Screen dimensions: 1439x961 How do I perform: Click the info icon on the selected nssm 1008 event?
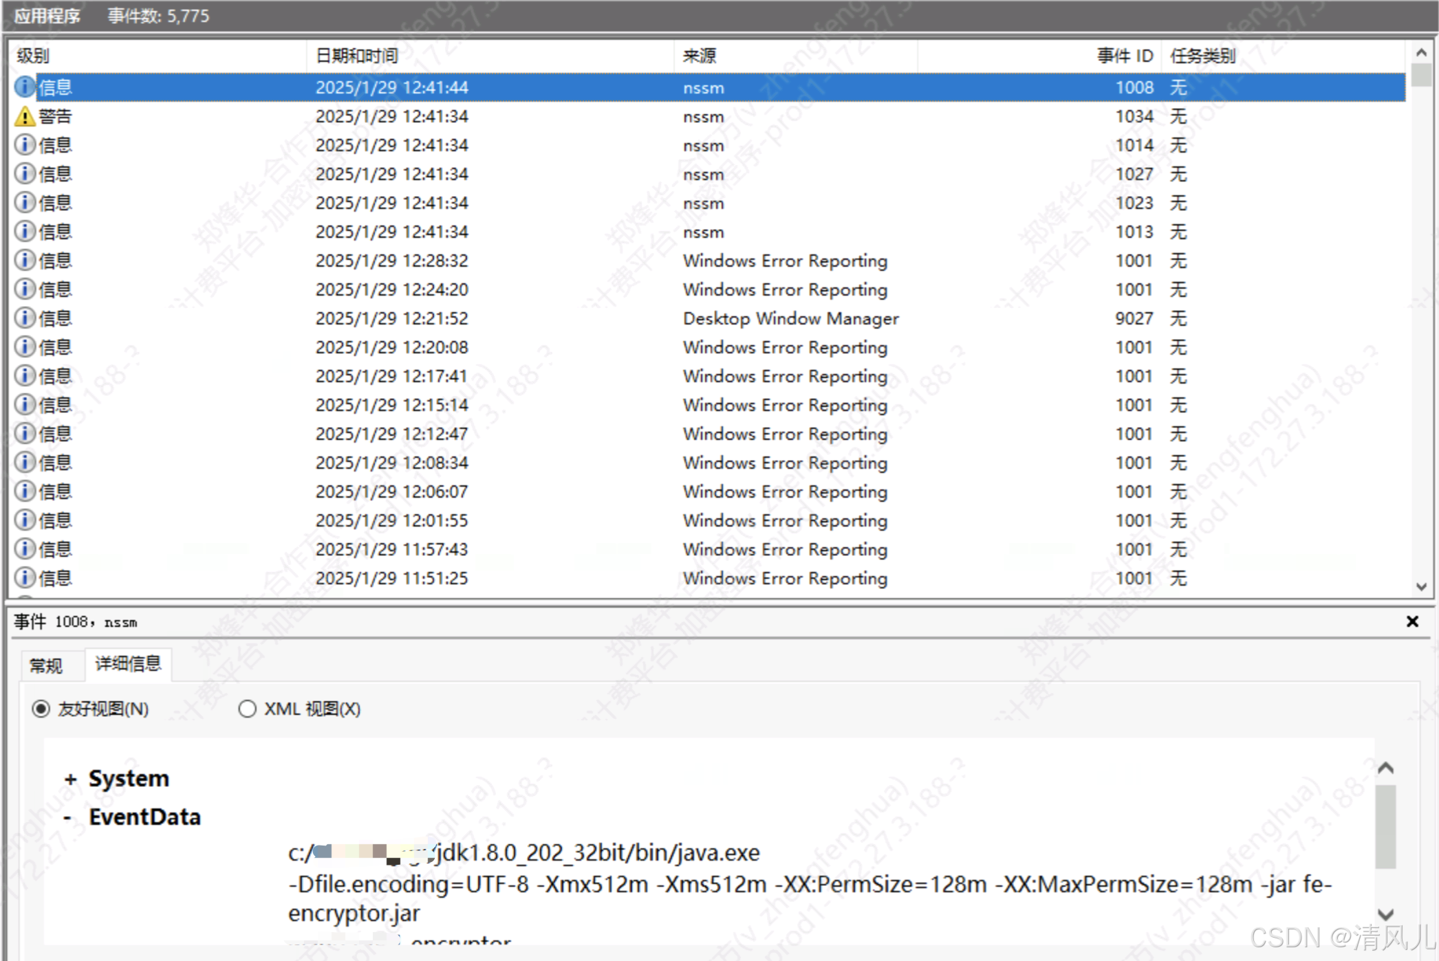pyautogui.click(x=24, y=87)
